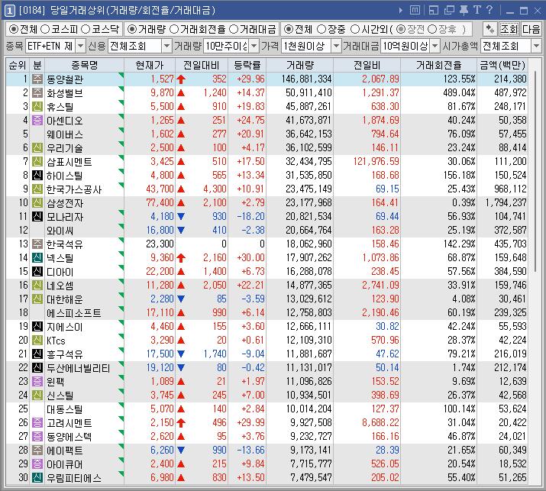The height and width of the screenshot is (491, 546).
Task: Open the 삼표시멘트 stock row
Action: coord(267,162)
